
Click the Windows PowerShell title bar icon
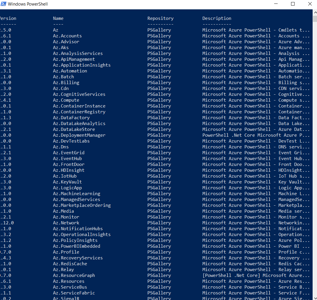(3, 4)
